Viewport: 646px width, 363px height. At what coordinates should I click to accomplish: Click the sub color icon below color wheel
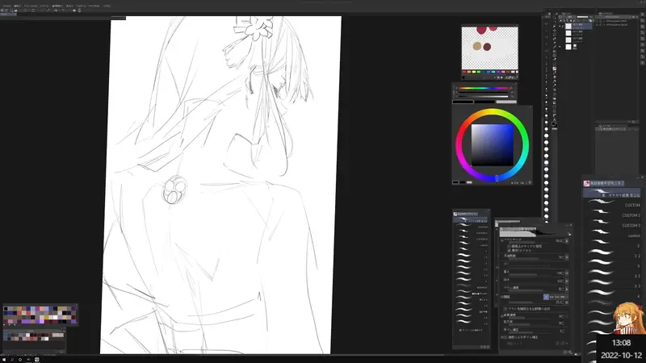[x=460, y=184]
